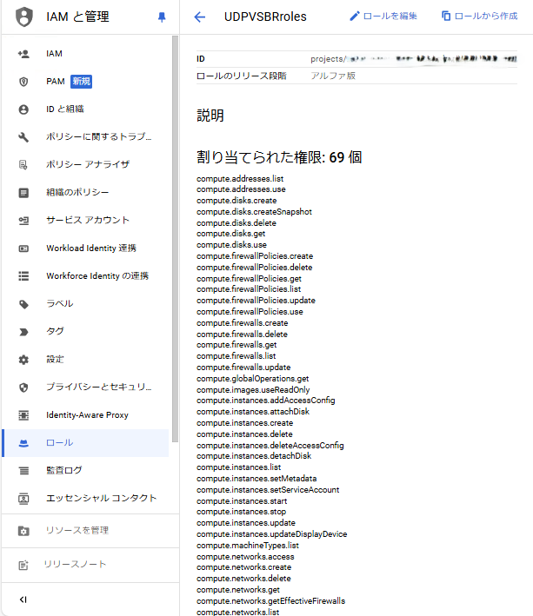Screen dimensions: 533x616
Task: Click compute.networks.getEffectiveFirewalls permission text
Action: (x=270, y=601)
